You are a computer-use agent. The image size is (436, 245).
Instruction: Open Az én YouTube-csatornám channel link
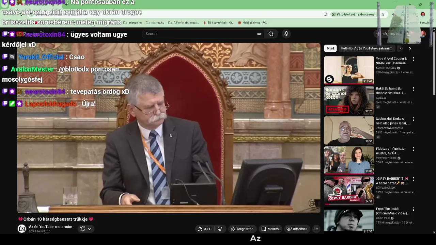tap(50, 227)
